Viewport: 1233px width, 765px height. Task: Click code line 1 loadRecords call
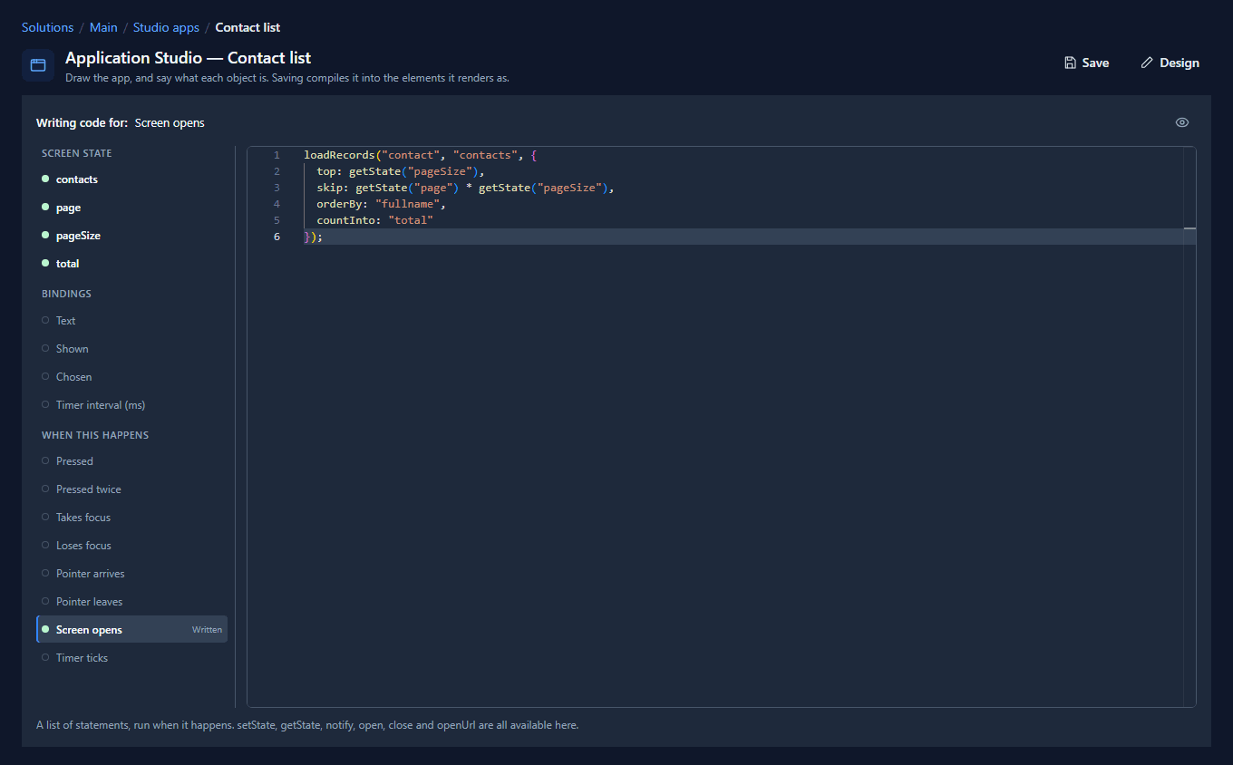pyautogui.click(x=421, y=155)
